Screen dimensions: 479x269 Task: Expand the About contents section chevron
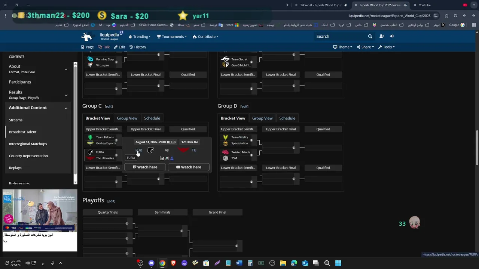tap(66, 69)
